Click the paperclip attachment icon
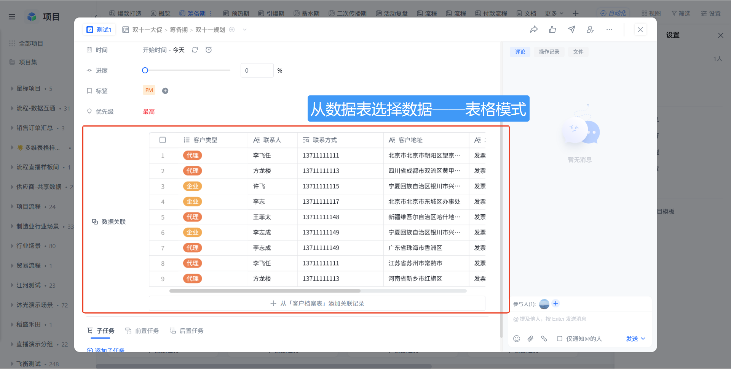Screen dimensions: 731x369 [530, 339]
